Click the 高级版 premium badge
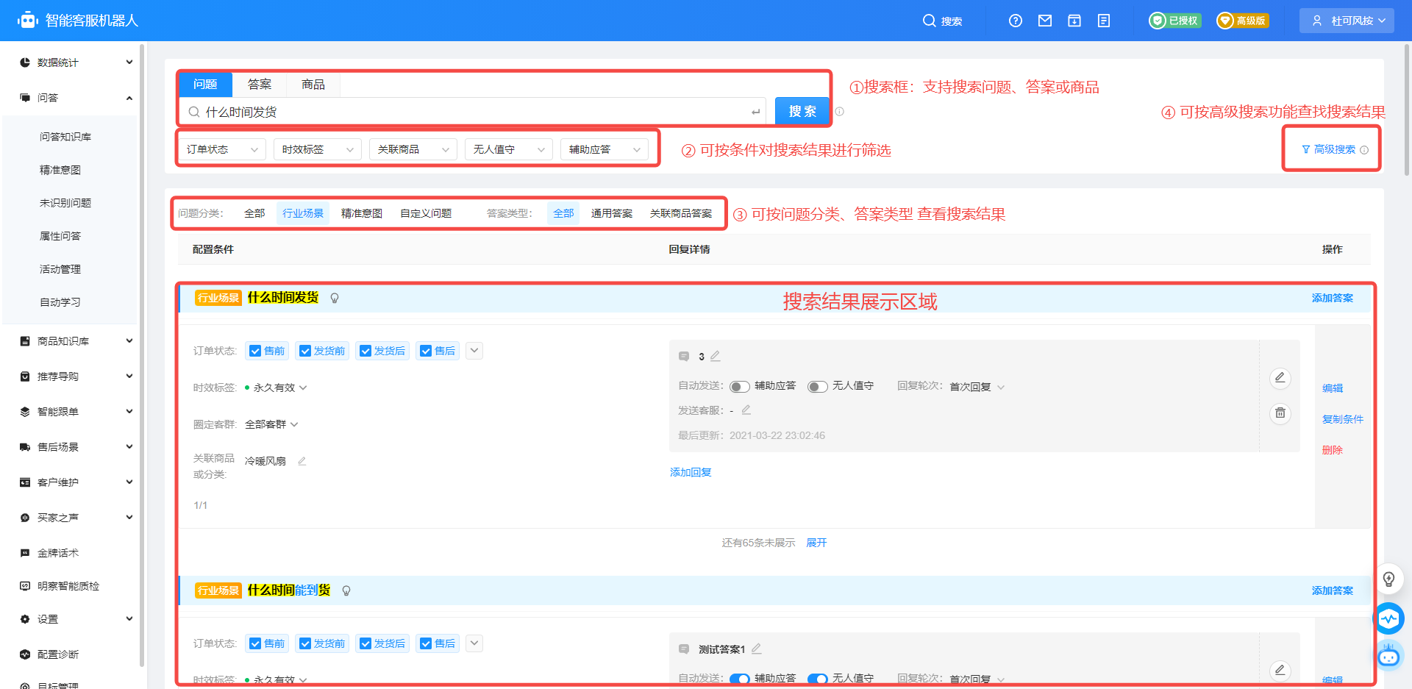 1243,21
